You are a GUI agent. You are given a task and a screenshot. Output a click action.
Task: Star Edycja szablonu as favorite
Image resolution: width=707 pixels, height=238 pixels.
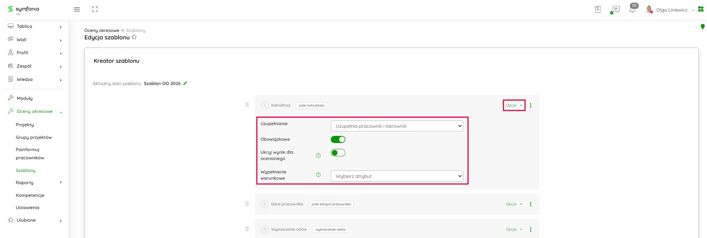click(134, 37)
